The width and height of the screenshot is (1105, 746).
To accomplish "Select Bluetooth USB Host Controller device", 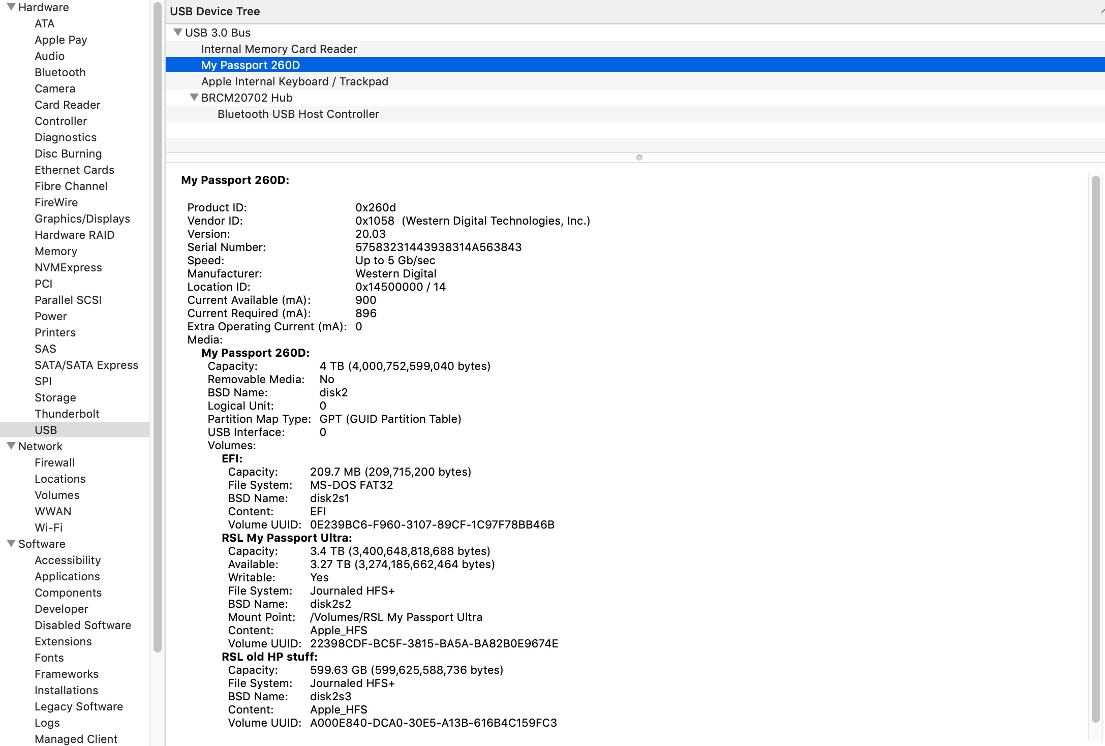I will click(635, 114).
